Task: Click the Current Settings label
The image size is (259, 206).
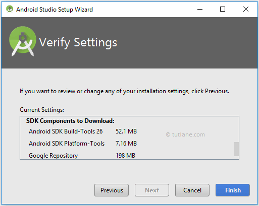Action: 42,110
